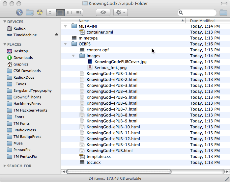
Task: Open CrownOfThorns in the sidebar
Action: click(24, 97)
